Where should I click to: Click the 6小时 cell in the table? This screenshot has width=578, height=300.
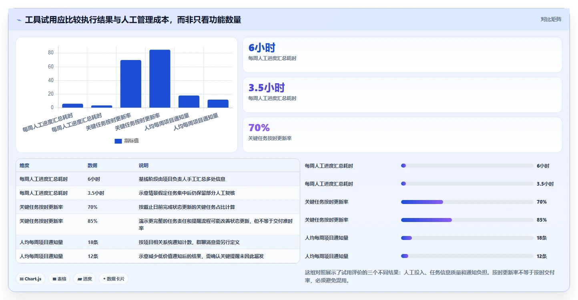(94, 179)
